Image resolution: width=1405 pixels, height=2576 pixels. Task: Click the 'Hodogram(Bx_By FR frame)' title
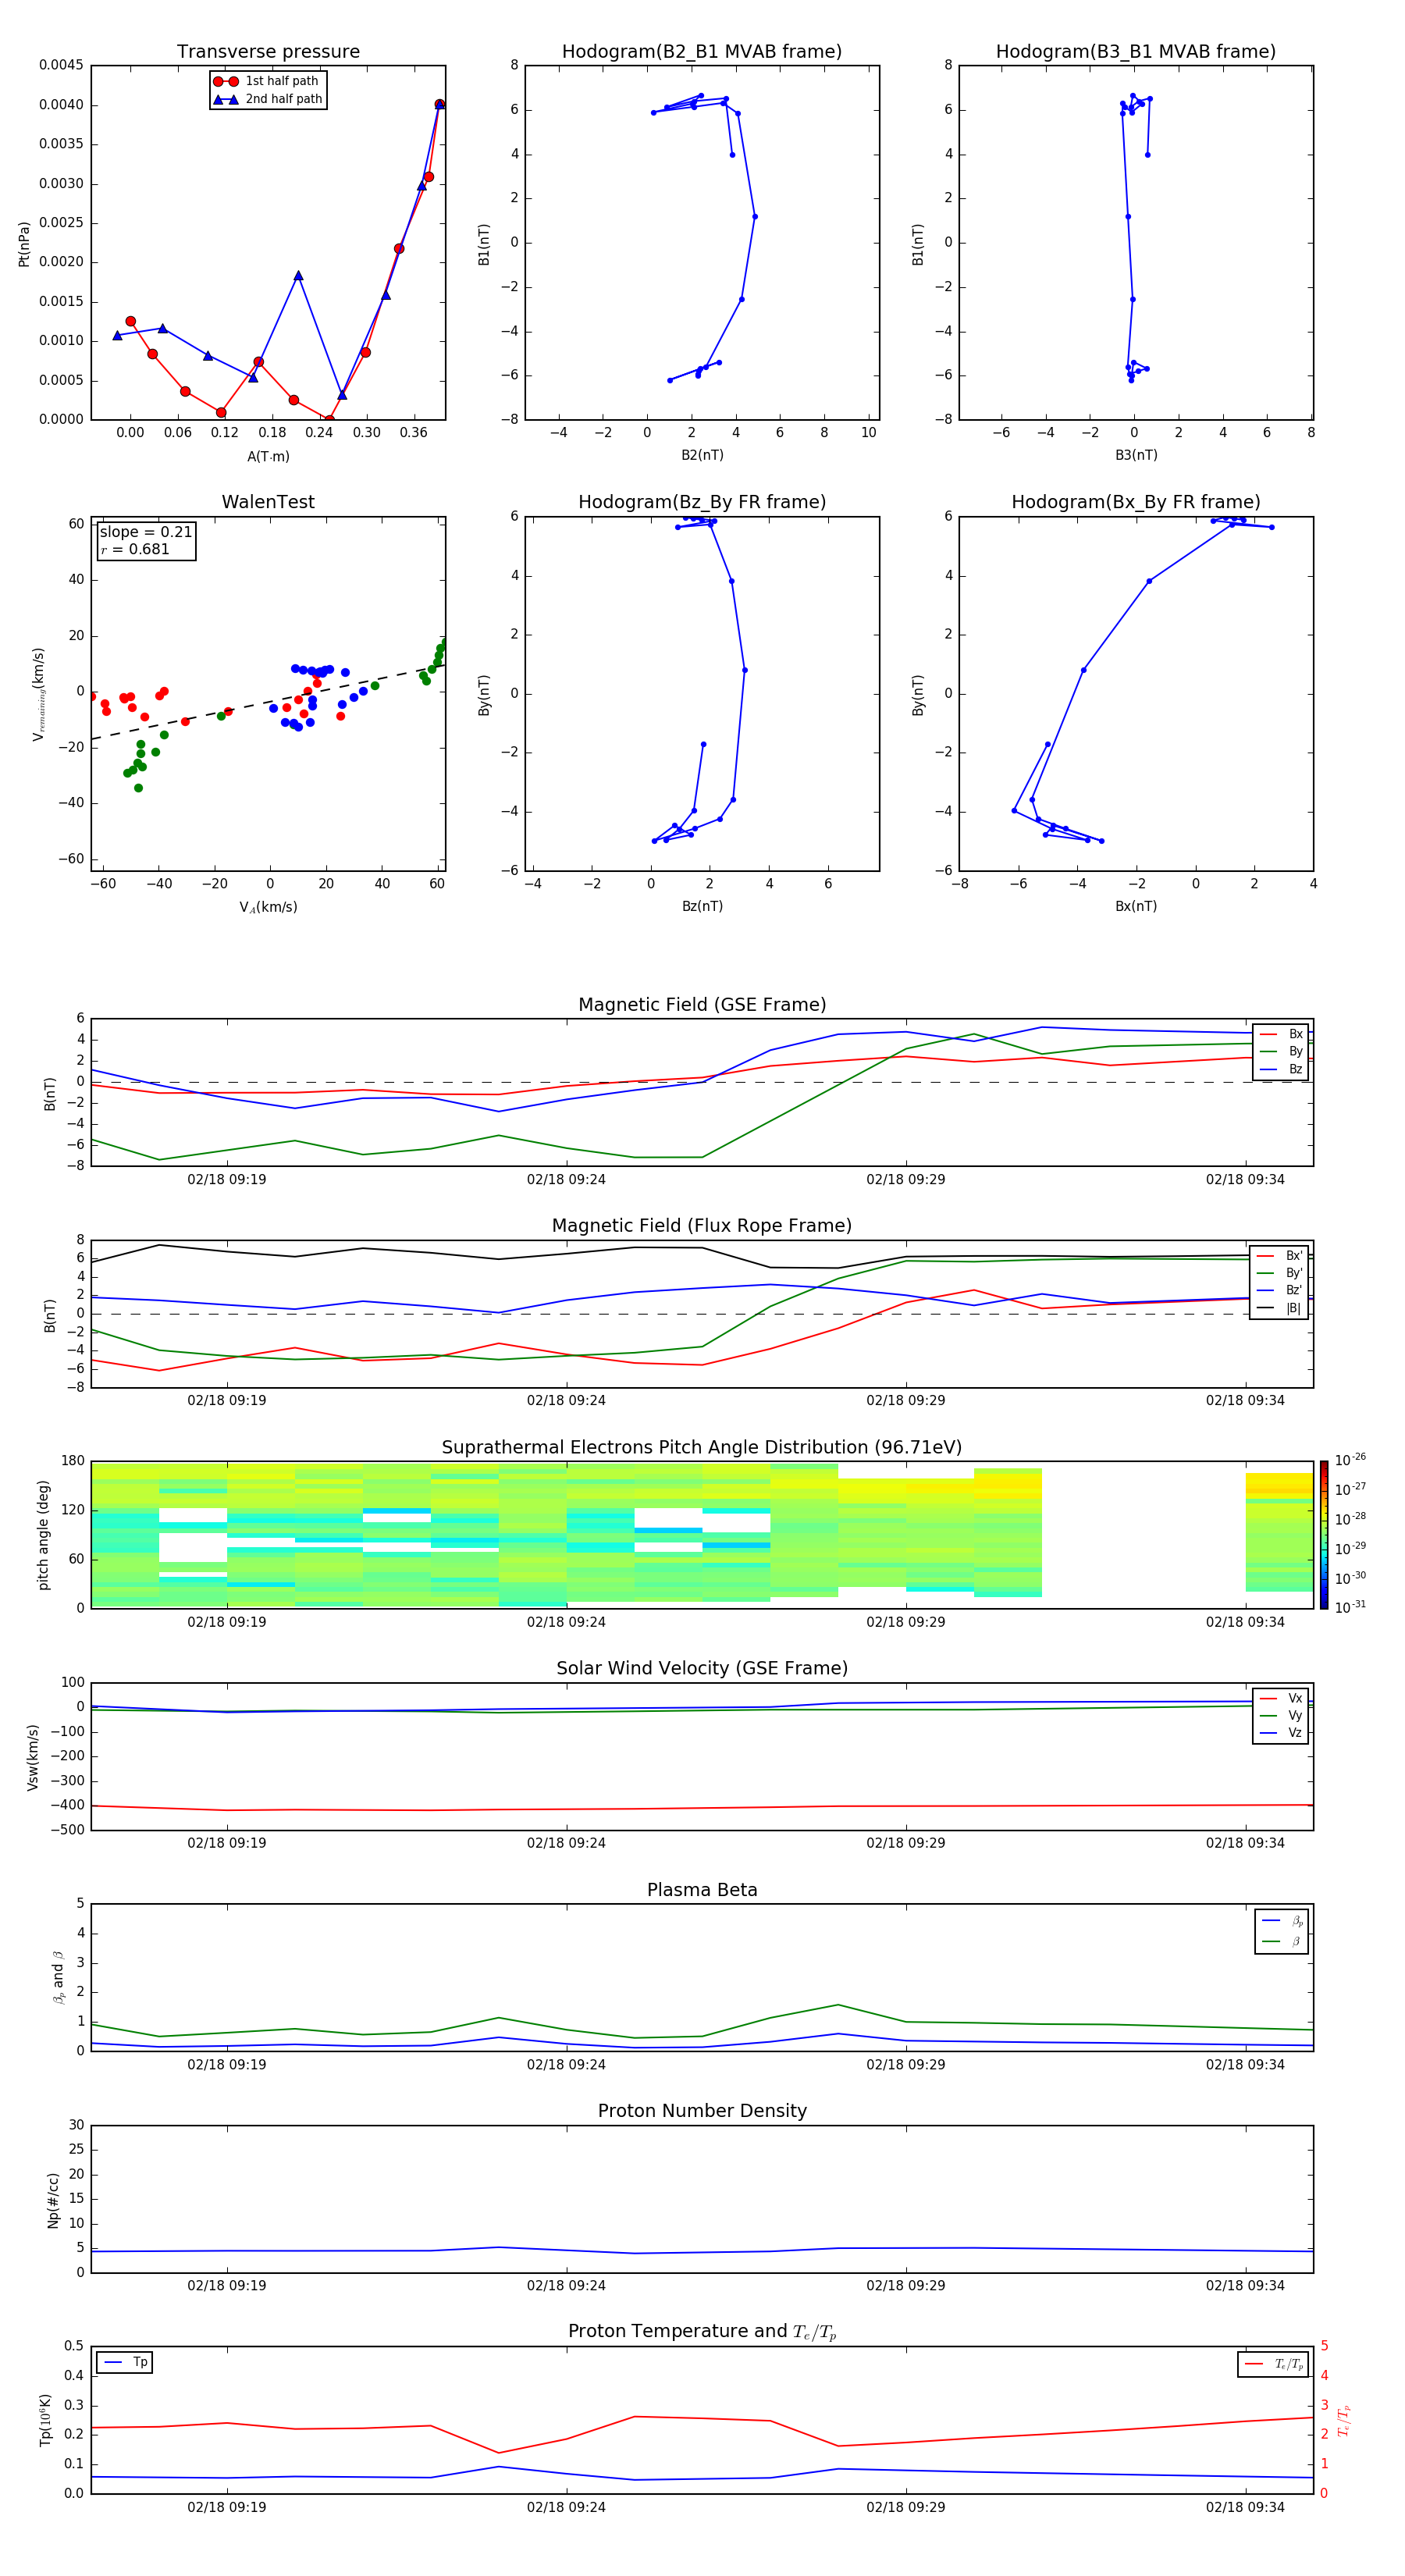[1135, 502]
